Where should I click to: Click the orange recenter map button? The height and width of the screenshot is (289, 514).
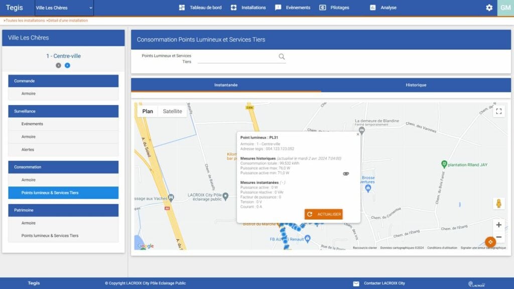click(490, 242)
